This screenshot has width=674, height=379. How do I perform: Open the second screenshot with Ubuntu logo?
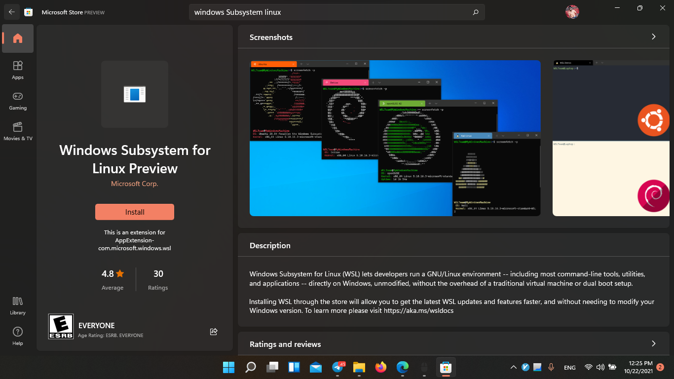611,138
